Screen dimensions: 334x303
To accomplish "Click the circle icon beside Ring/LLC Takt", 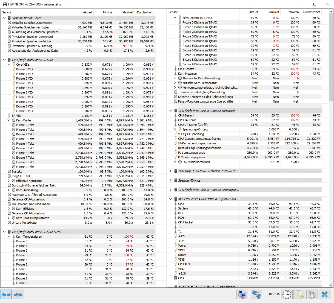I will pyautogui.click(x=9, y=176).
